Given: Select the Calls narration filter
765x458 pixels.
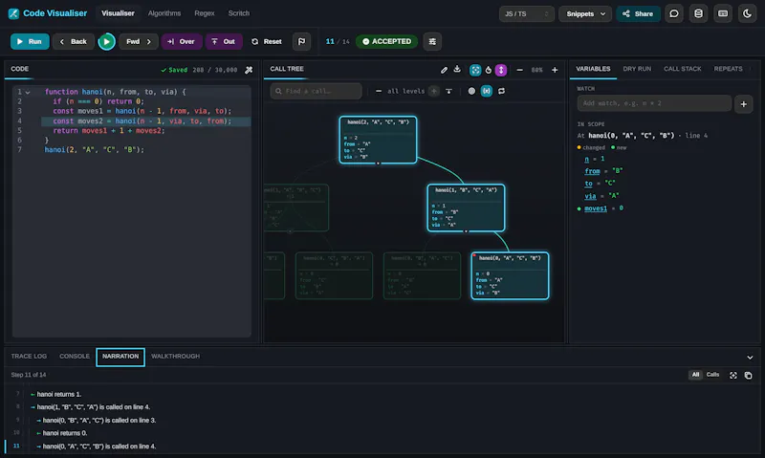Looking at the screenshot, I should tap(712, 375).
